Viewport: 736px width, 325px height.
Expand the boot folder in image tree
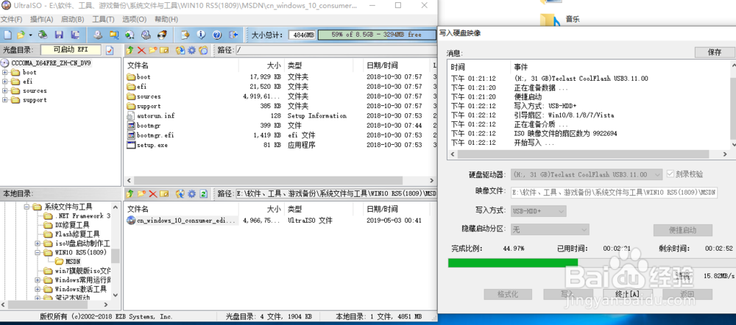point(5,72)
